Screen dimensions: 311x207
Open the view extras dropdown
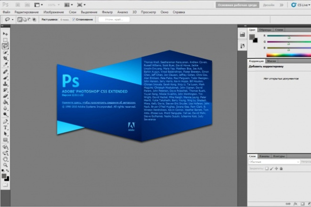[39, 5]
